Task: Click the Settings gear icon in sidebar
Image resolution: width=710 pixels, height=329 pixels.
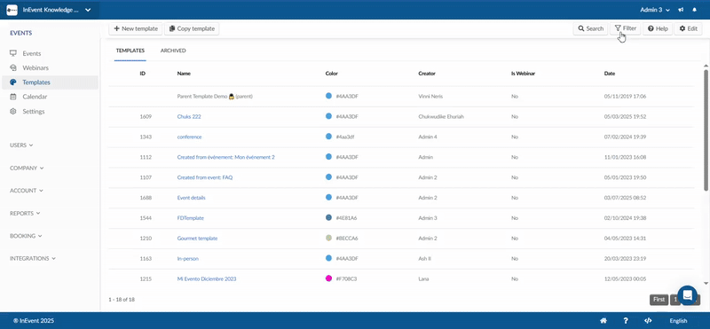Action: click(13, 112)
